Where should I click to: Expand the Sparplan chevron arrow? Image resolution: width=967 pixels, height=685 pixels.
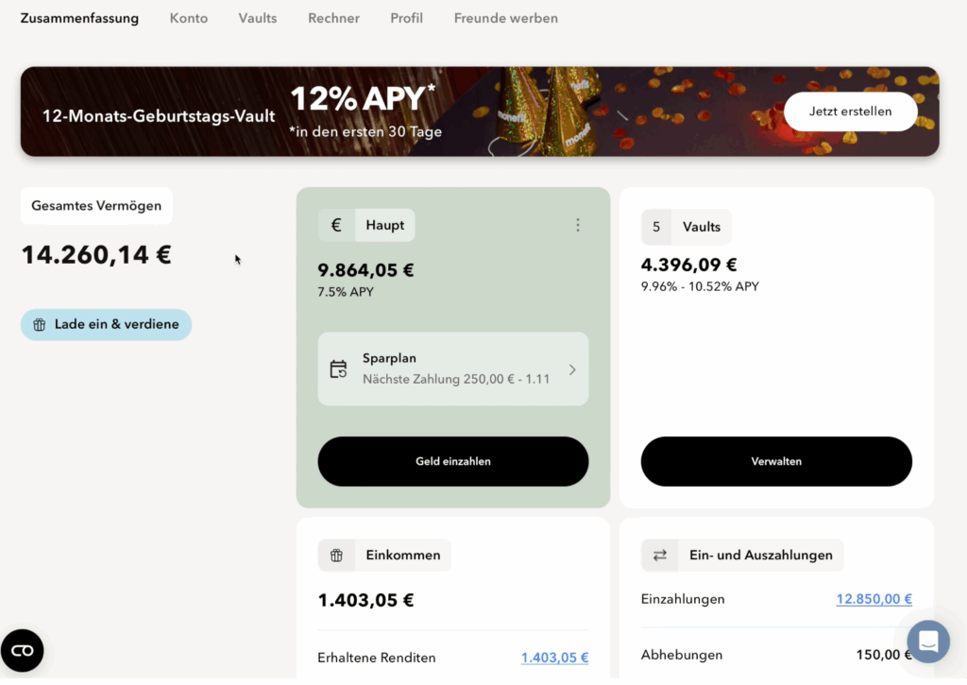point(572,369)
